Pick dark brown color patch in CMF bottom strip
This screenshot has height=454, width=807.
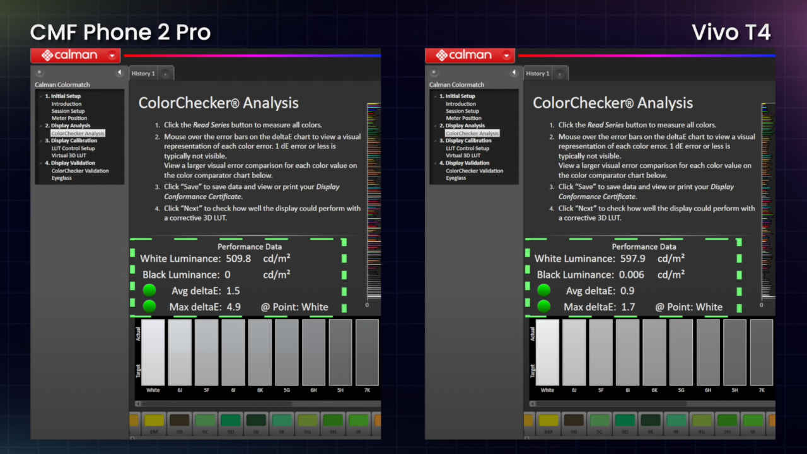[x=180, y=421]
